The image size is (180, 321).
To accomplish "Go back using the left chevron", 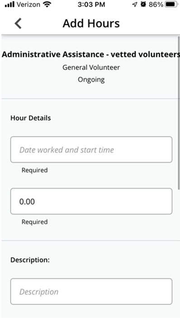I will tap(18, 23).
